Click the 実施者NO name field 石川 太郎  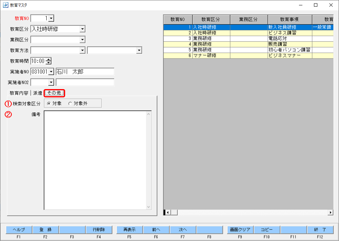coord(85,71)
